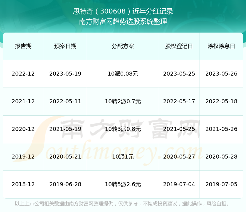The image size is (246, 212).
Task: Click proposal date 2023-05-19
Action: (65, 74)
